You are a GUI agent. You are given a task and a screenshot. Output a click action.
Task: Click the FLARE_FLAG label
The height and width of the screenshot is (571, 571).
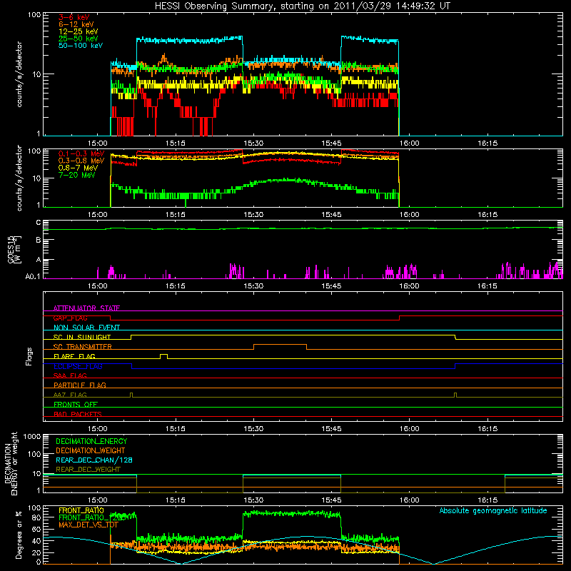coord(74,356)
